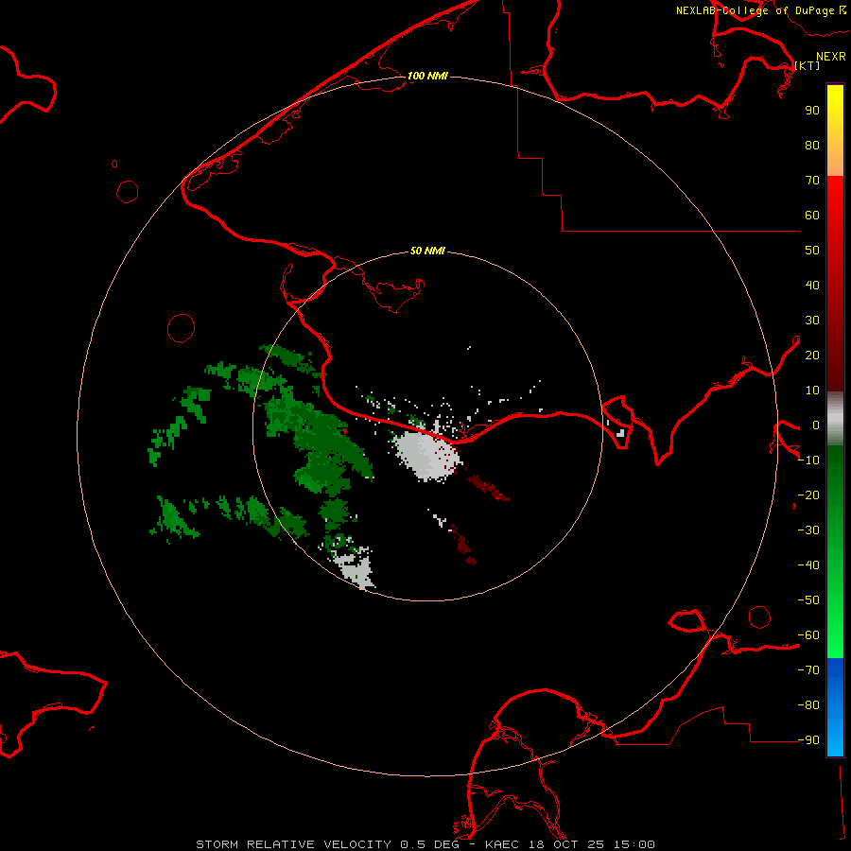Select the "90" value on the velocity scale
Screen dimensions: 851x851
[x=812, y=111]
